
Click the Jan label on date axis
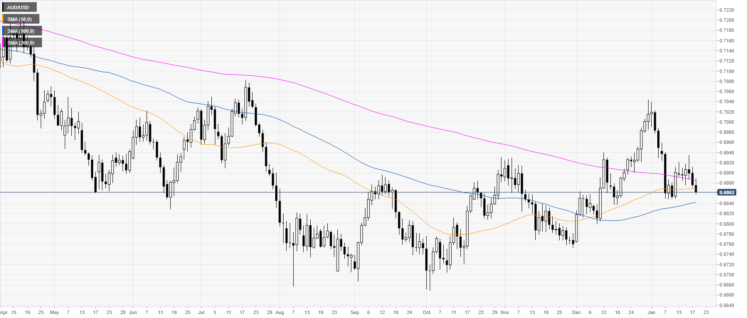[651, 312]
